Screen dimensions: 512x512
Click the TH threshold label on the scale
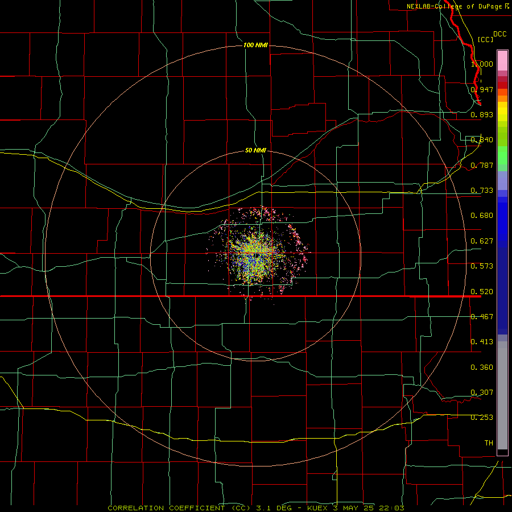click(489, 443)
